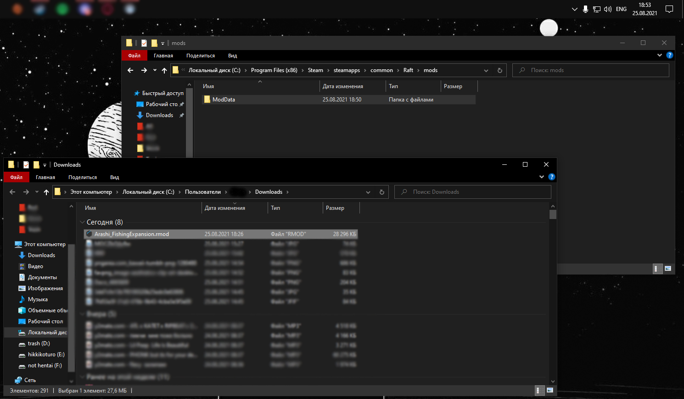Open help in the Downloads window
Viewport: 684px width, 399px height.
(552, 177)
